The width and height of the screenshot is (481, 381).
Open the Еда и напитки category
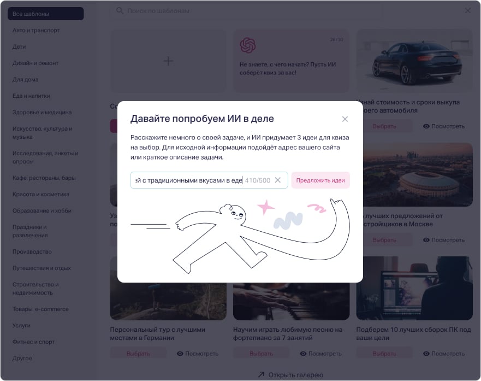coord(31,96)
